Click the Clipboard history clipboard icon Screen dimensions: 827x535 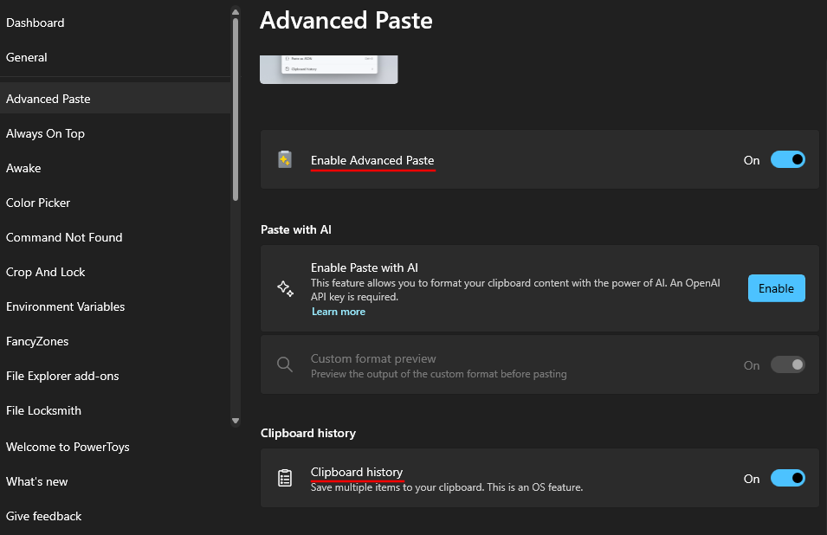(x=285, y=478)
